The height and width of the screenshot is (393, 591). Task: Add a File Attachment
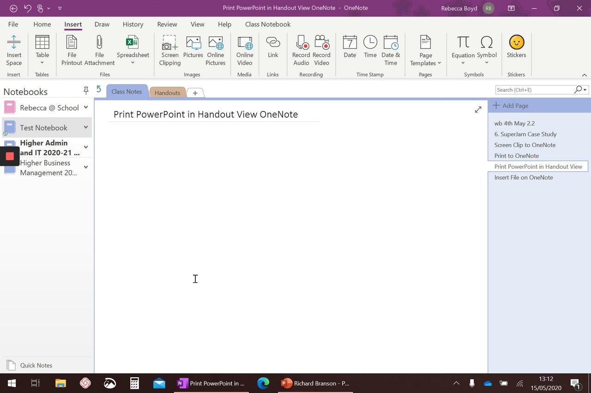[x=99, y=51]
